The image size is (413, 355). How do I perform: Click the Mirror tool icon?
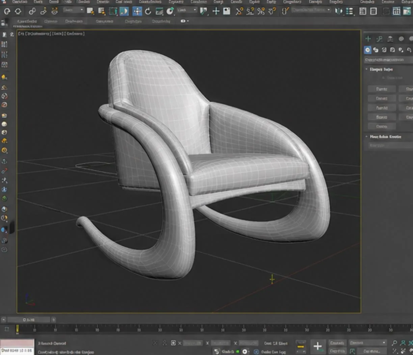click(x=338, y=11)
